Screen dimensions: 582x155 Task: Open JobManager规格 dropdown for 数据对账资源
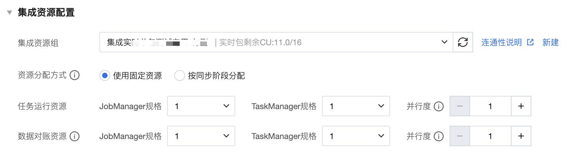(x=201, y=136)
